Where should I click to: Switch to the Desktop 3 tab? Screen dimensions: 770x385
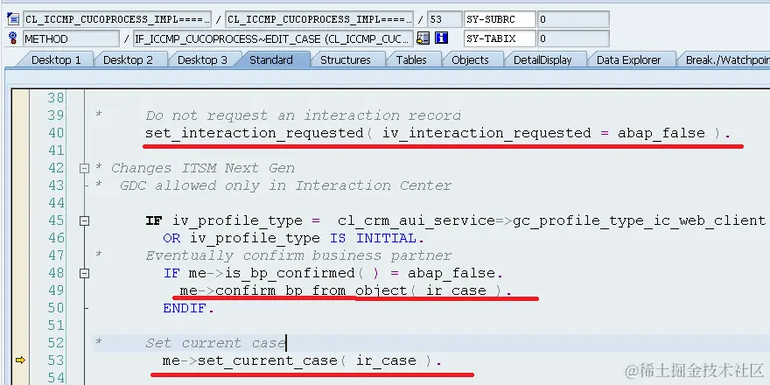pyautogui.click(x=202, y=59)
